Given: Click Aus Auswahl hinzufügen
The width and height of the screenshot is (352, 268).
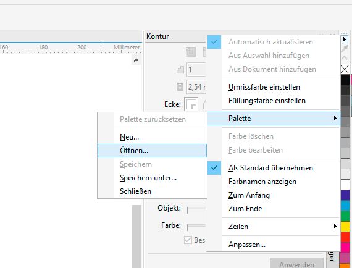Looking at the screenshot, I should point(273,56).
